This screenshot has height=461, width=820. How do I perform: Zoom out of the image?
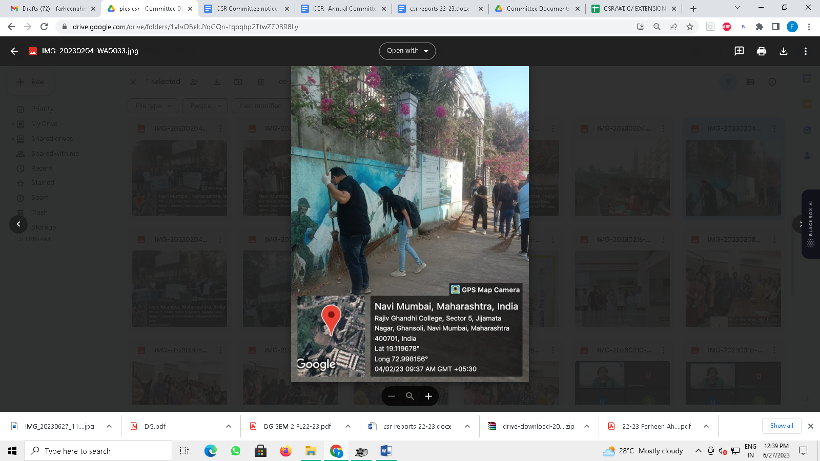[392, 396]
